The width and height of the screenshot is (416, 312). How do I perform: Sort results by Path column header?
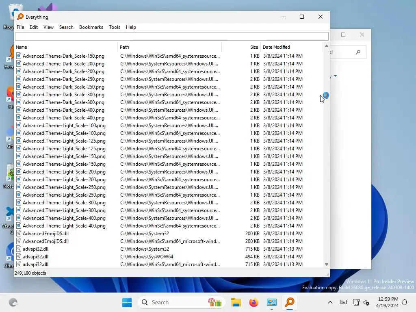coord(169,47)
